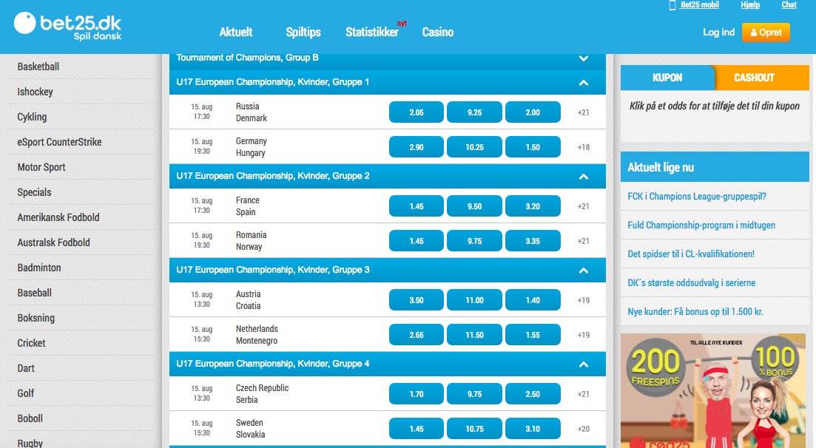The height and width of the screenshot is (448, 816).
Task: Click the bet25.dk logo
Action: (x=67, y=26)
